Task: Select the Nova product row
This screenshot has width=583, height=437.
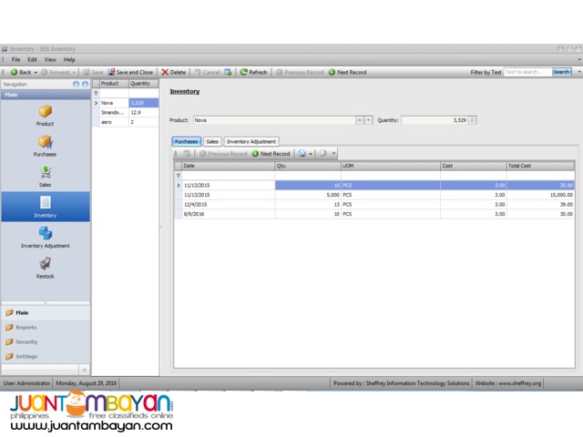Action: pyautogui.click(x=126, y=103)
